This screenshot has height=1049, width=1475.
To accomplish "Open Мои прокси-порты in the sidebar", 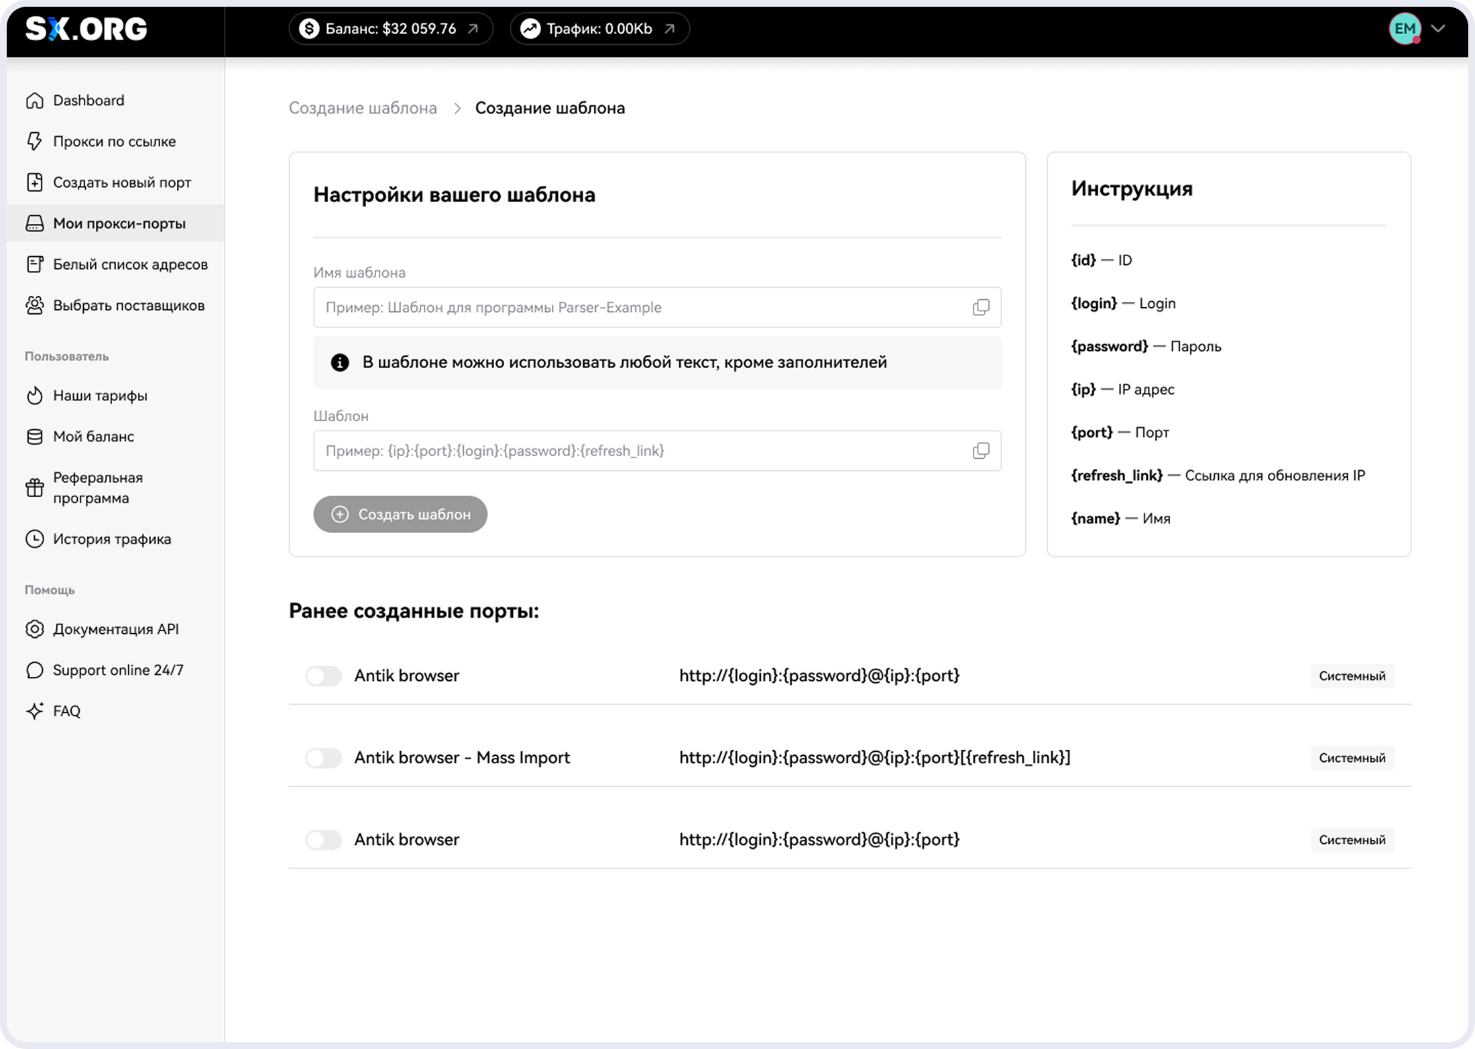I will 119,223.
